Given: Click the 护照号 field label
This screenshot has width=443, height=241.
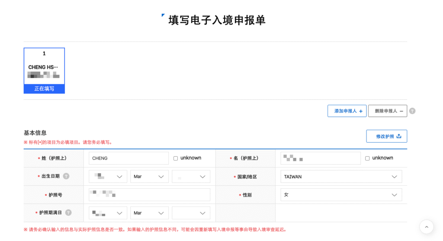Looking at the screenshot, I should [x=55, y=195].
